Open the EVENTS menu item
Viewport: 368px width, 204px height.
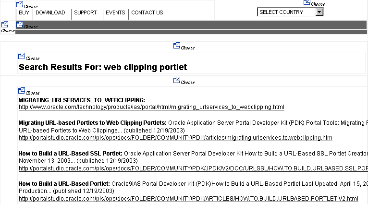pos(115,12)
